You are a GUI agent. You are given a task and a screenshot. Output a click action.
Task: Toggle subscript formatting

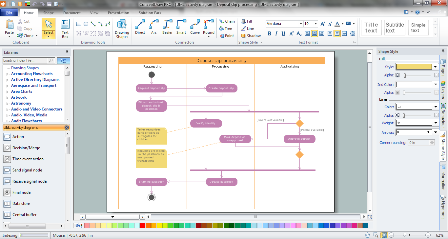coord(299,33)
